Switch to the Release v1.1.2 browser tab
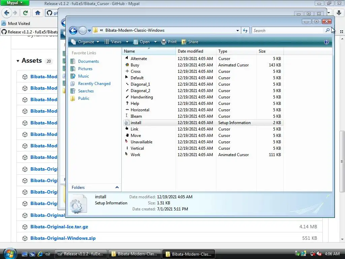The height and width of the screenshot is (259, 345). coord(30,32)
